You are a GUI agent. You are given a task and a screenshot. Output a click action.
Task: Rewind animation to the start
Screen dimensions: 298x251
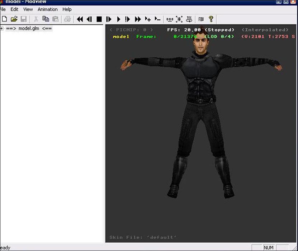pos(80,19)
